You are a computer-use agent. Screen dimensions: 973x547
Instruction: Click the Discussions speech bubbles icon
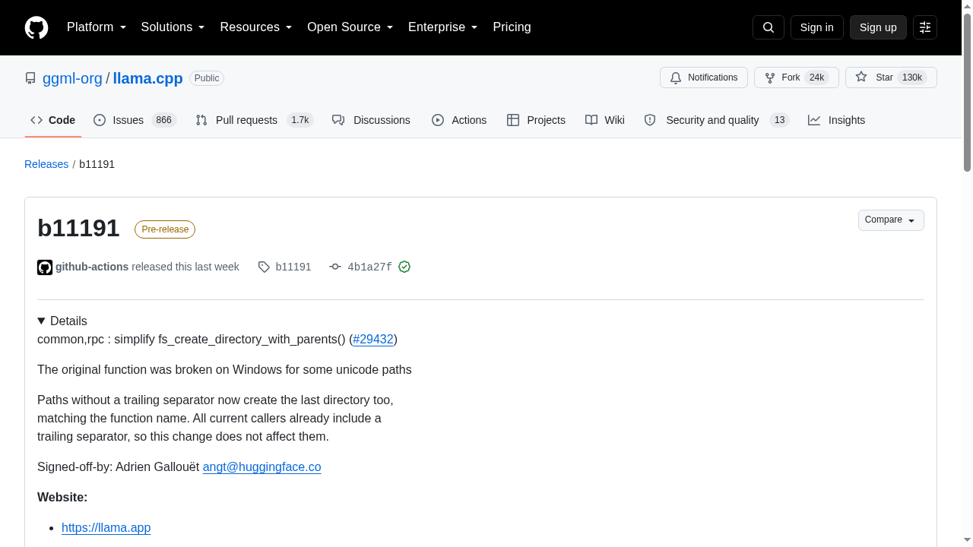click(338, 120)
